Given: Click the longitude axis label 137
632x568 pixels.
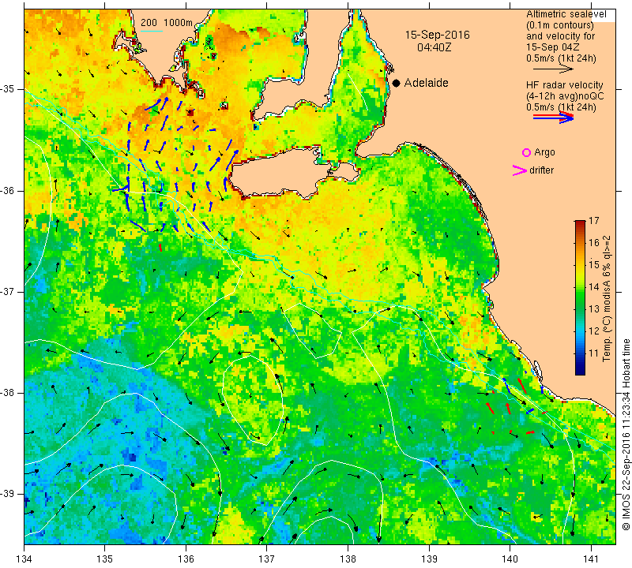Looking at the screenshot, I should click(267, 559).
